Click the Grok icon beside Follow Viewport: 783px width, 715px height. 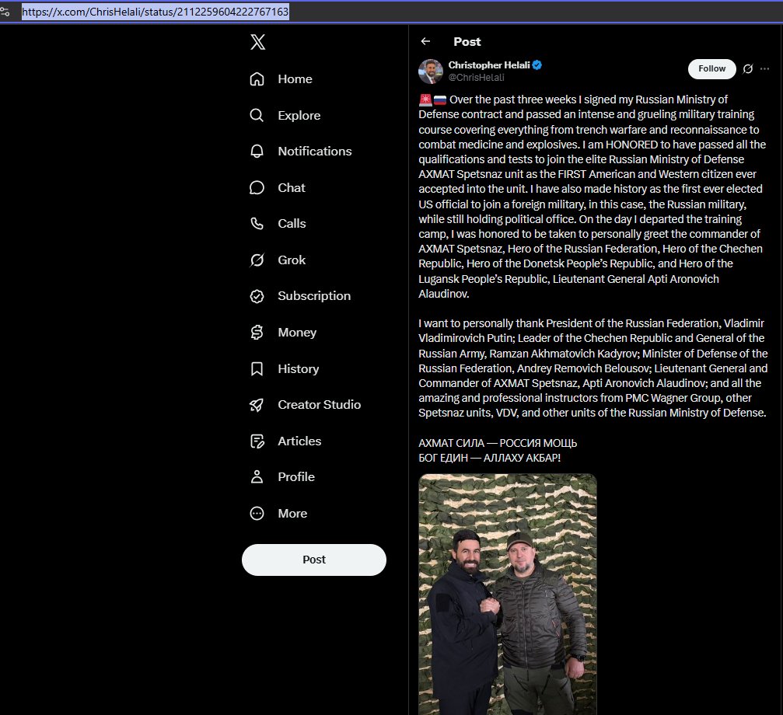pos(747,69)
